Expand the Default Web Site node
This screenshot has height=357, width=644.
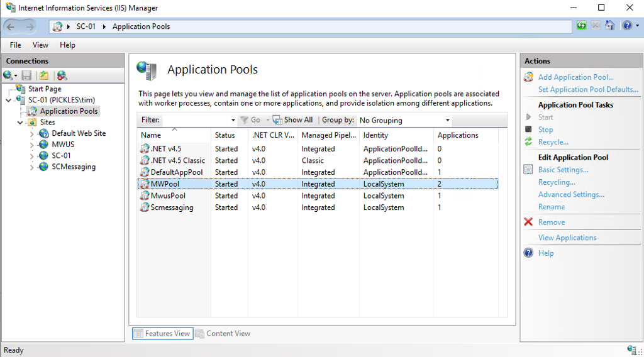(31, 133)
